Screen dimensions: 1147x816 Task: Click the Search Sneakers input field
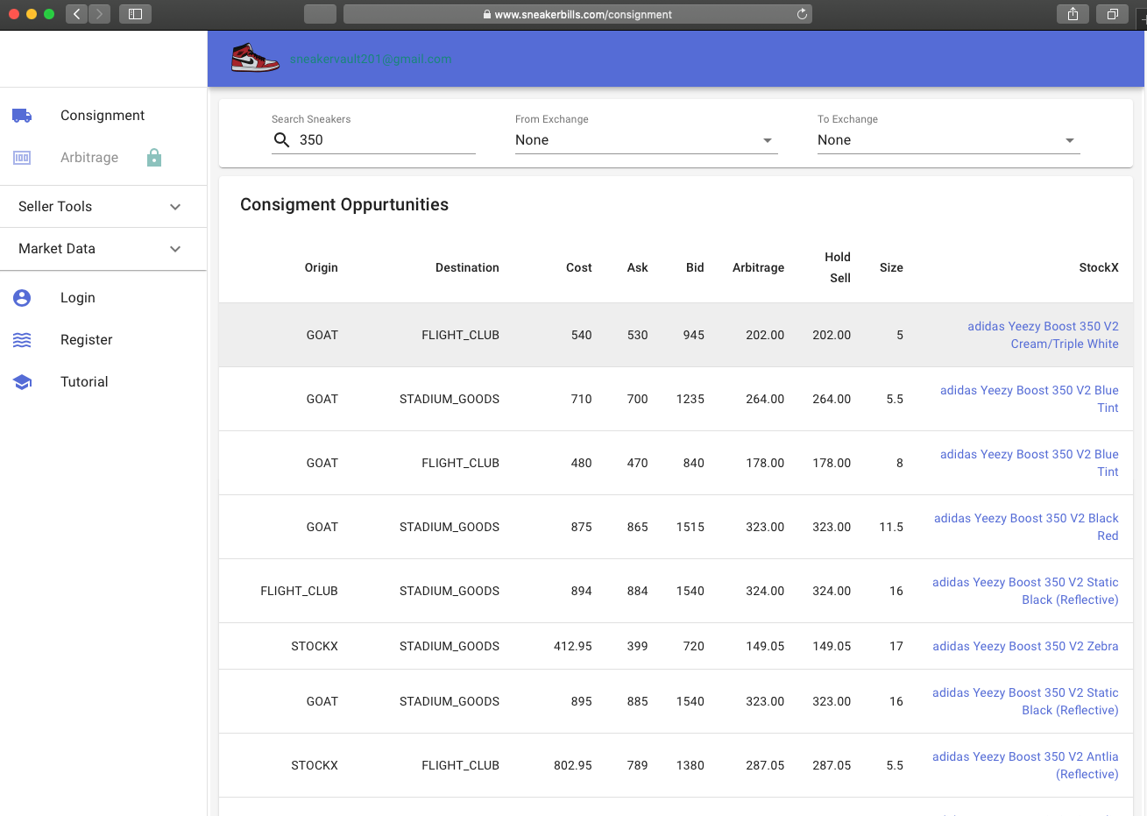coord(386,140)
